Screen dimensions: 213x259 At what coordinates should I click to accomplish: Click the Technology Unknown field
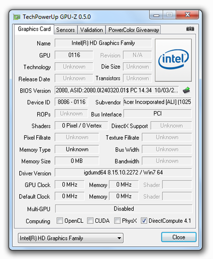(74, 66)
